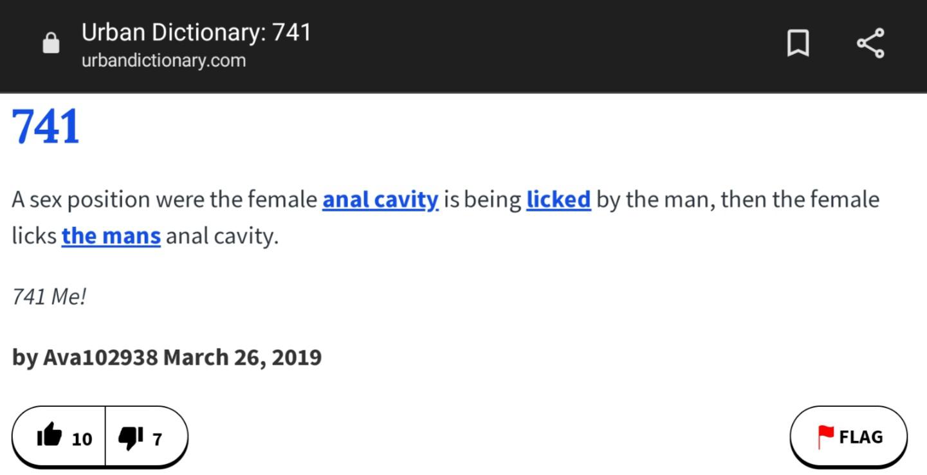This screenshot has height=475, width=927.
Task: Tap the padlock site security icon
Action: pyautogui.click(x=51, y=43)
